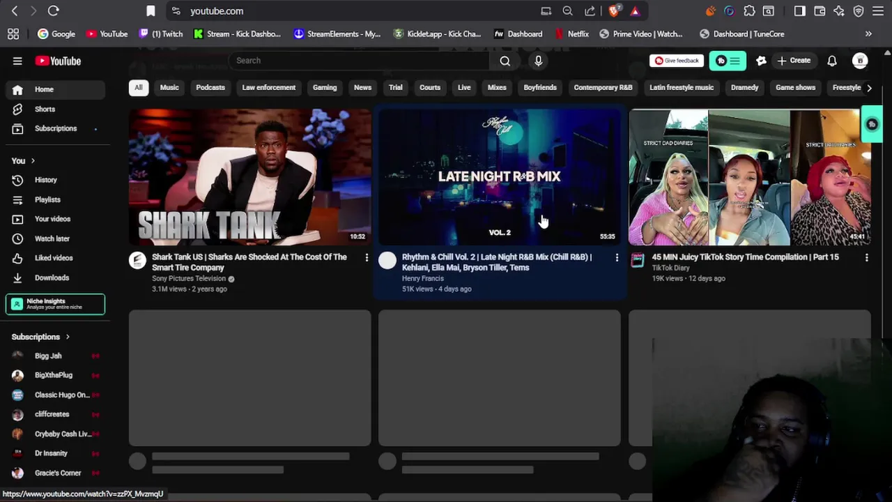Open the Leo AI sparkle icon
Screen dimensions: 892x502
[x=839, y=10]
